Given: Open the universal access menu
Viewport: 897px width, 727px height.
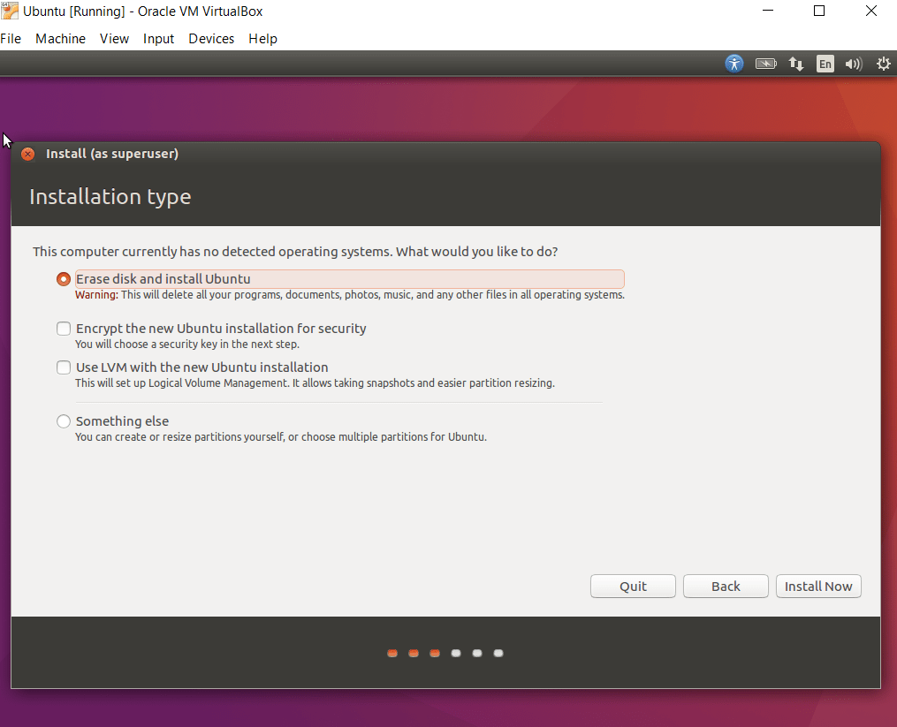Looking at the screenshot, I should click(x=734, y=64).
